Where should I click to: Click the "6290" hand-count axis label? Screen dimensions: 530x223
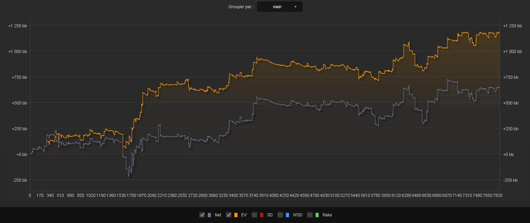tap(406, 195)
